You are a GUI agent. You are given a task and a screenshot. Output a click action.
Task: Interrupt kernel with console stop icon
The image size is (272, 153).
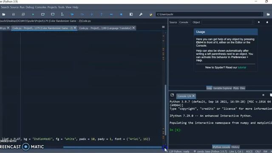[263, 95]
